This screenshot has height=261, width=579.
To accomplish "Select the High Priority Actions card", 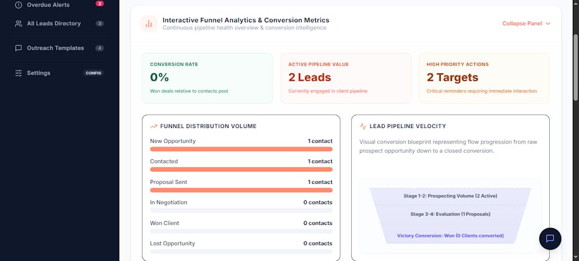I will coord(484,78).
